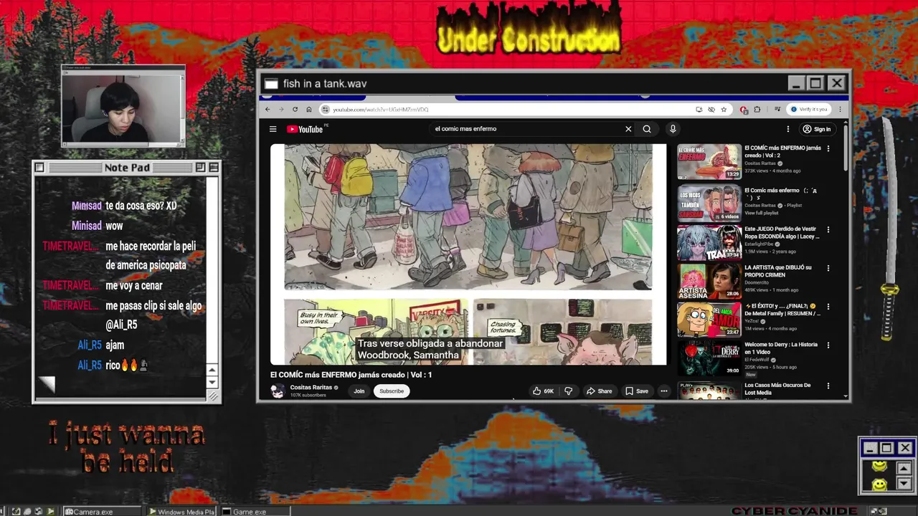Click the Cositas Raritas channel name
This screenshot has height=516, width=918.
click(311, 388)
